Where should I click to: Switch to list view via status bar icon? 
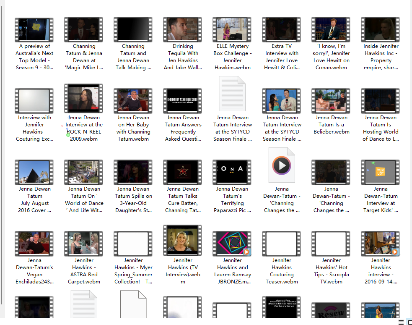[401, 322]
